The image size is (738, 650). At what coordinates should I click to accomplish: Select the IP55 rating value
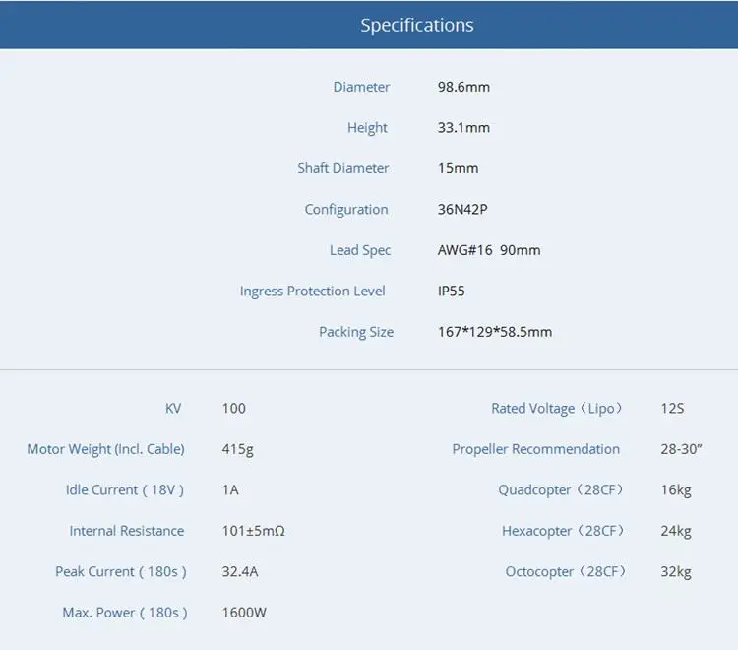coord(452,292)
